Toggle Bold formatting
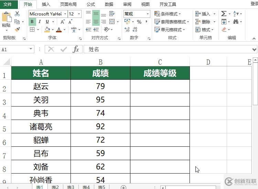Image resolution: width=258 pixels, height=189 pixels. click(32, 22)
